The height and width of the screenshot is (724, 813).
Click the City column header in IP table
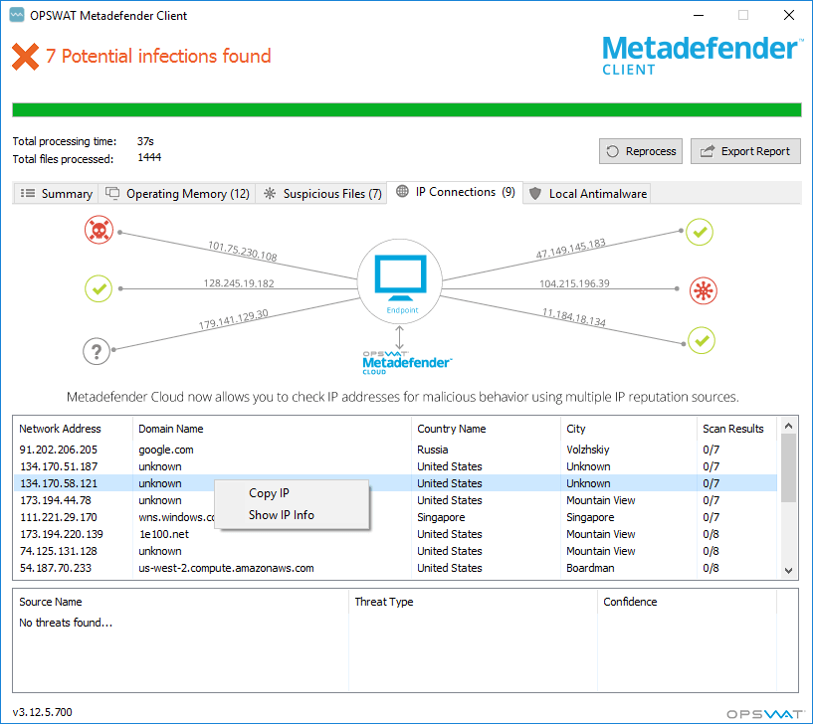coord(629,429)
